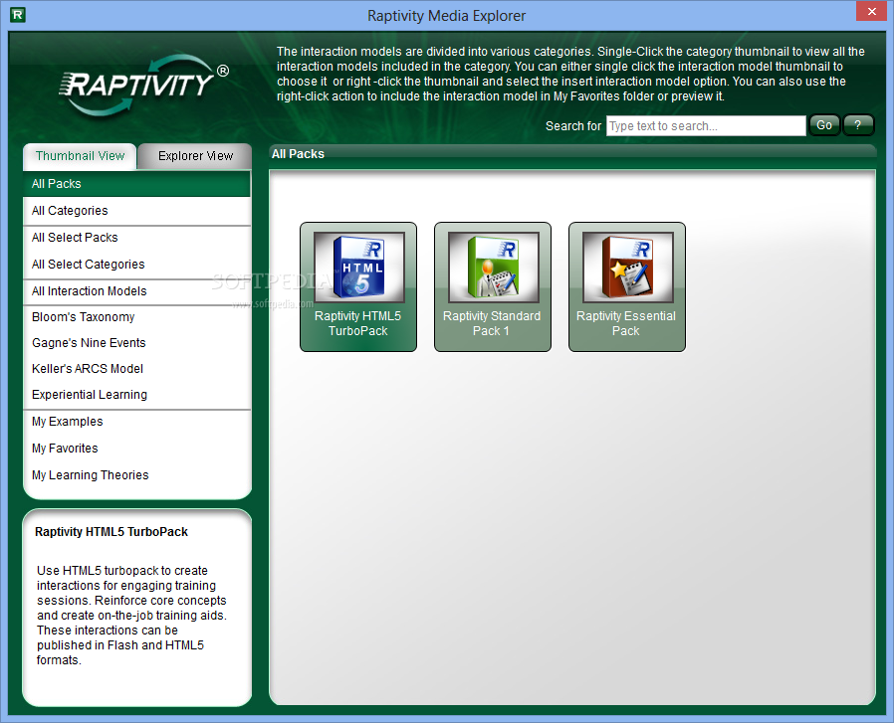Viewport: 894px width, 723px height.
Task: Click the Raptivity HTML5 TurboPack description title
Action: click(x=112, y=532)
